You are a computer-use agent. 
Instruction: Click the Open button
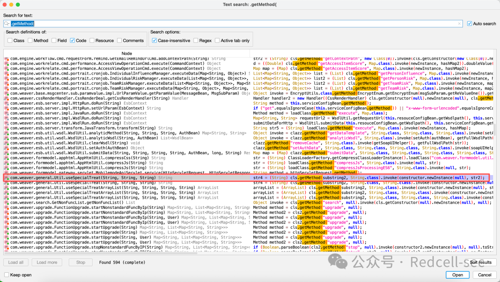(457, 275)
